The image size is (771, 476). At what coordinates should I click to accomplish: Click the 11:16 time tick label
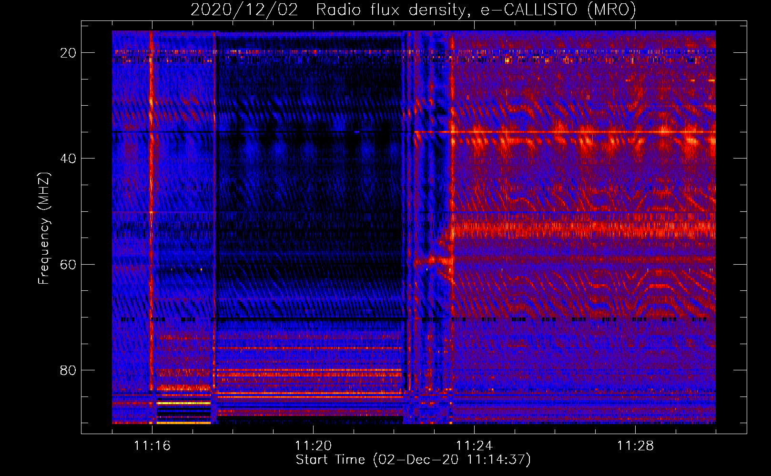pos(152,446)
